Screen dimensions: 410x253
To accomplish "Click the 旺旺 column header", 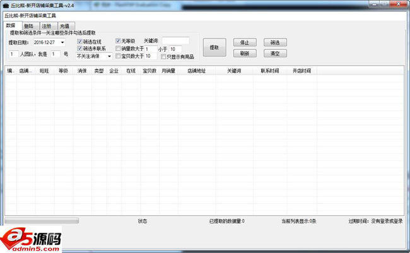I will (43, 71).
